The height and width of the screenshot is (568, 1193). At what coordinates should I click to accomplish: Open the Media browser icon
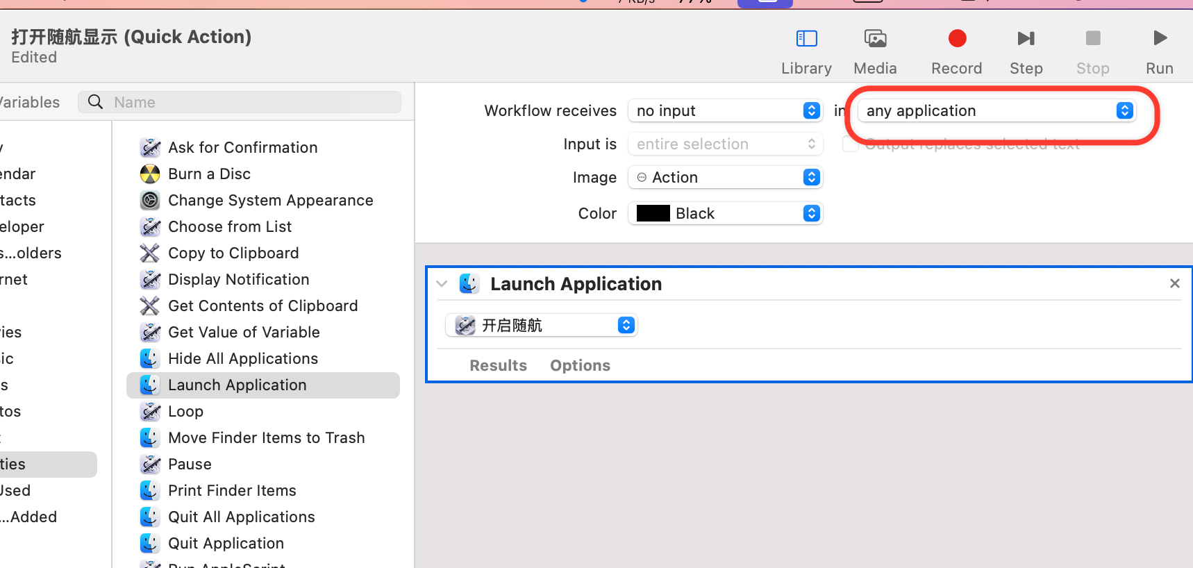click(x=875, y=38)
